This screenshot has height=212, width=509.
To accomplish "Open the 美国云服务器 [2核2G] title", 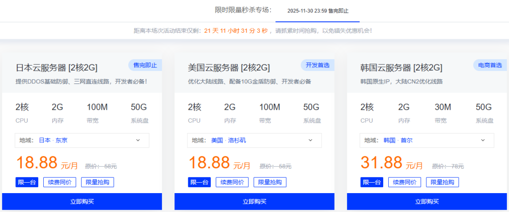I will (x=229, y=68).
